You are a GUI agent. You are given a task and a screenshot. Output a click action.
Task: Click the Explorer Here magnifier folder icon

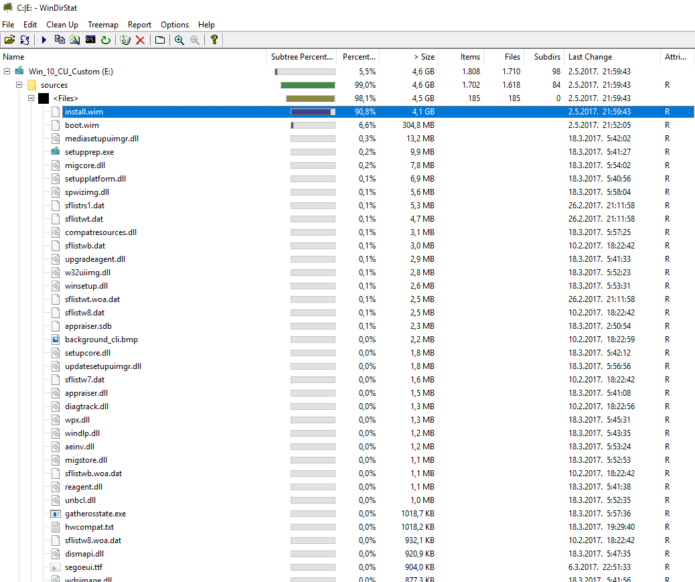tap(75, 40)
